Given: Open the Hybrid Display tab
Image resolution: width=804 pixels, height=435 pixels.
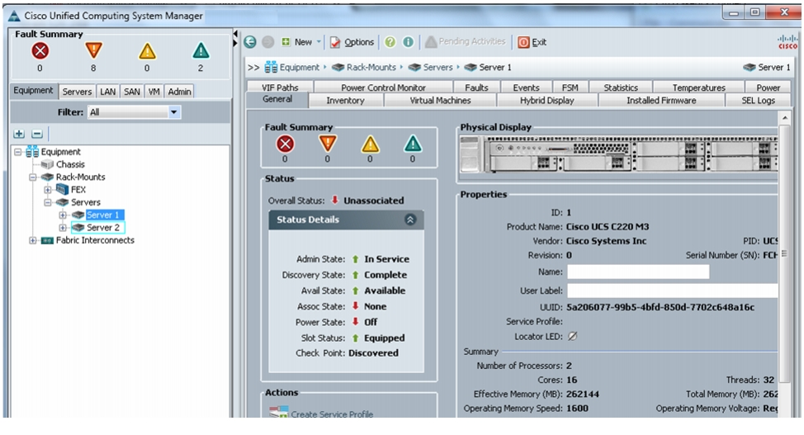Looking at the screenshot, I should (x=547, y=101).
